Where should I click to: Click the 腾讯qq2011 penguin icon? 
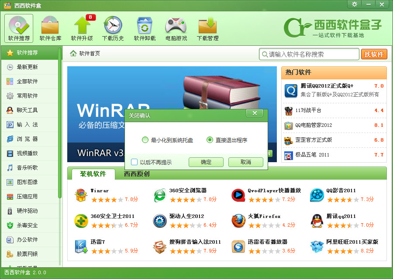point(317,221)
